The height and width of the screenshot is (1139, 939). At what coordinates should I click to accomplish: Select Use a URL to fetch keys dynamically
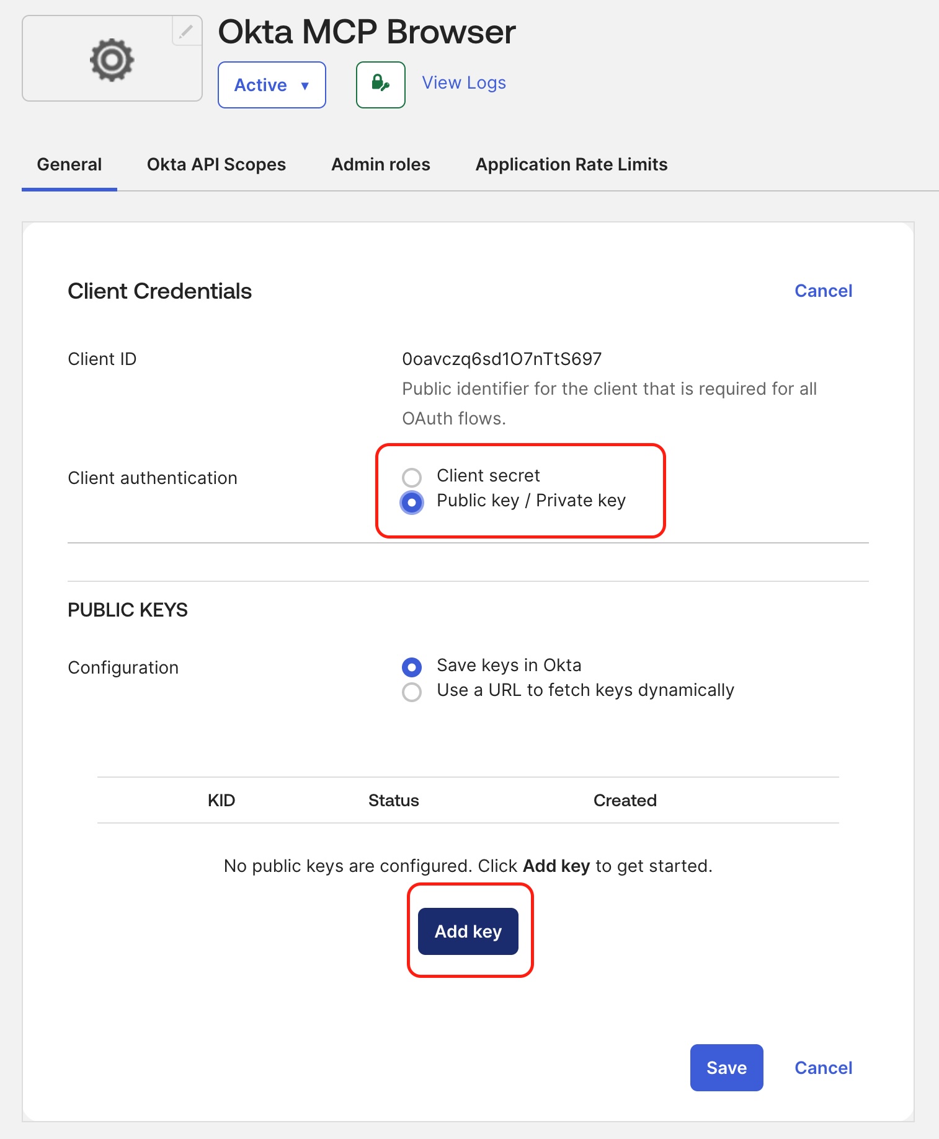[x=412, y=692]
